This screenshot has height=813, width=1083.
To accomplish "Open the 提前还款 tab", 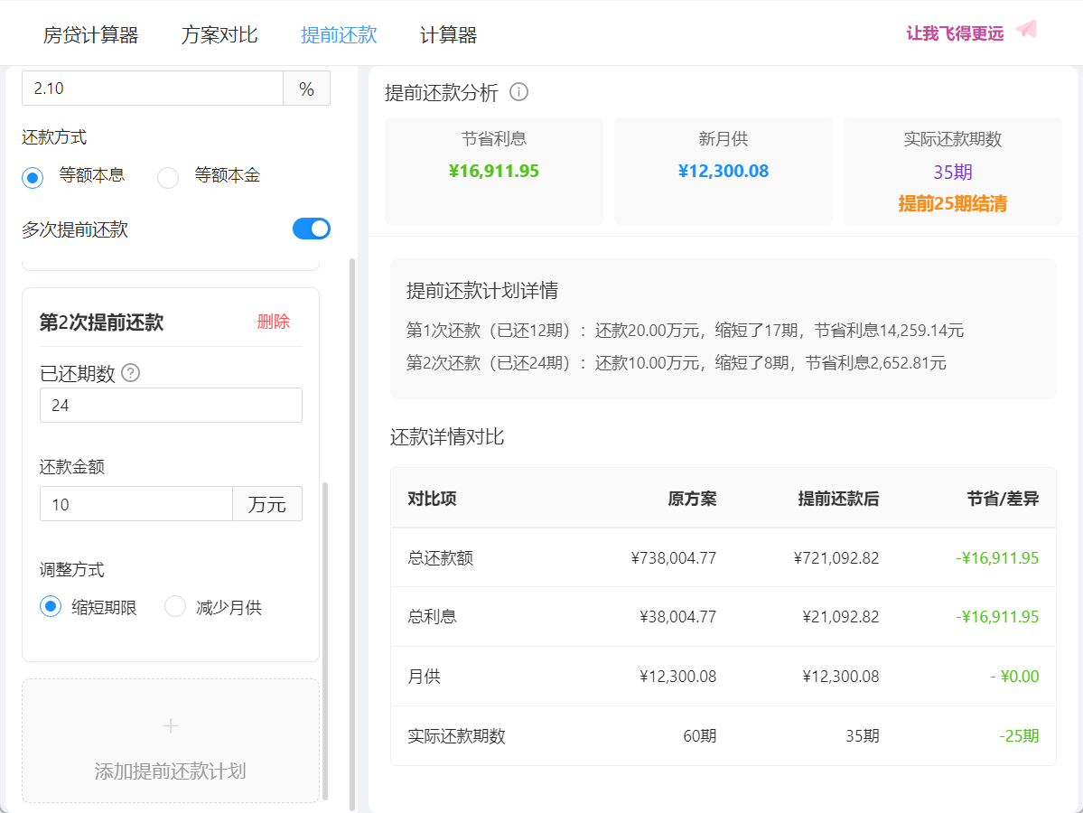I will pos(339,35).
